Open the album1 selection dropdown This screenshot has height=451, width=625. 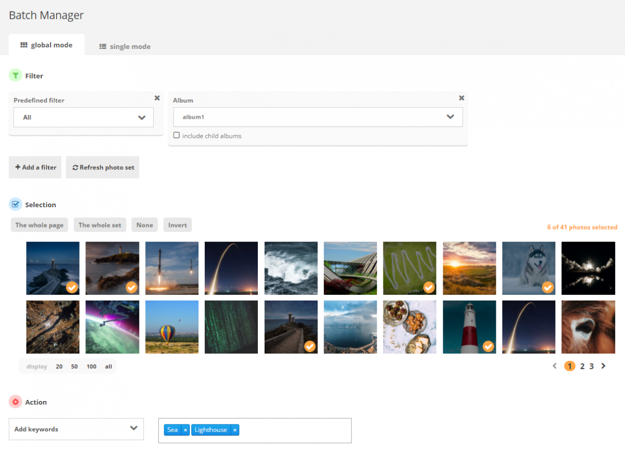pos(318,117)
